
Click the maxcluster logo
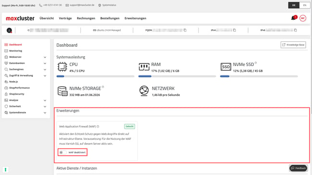pyautogui.click(x=20, y=18)
